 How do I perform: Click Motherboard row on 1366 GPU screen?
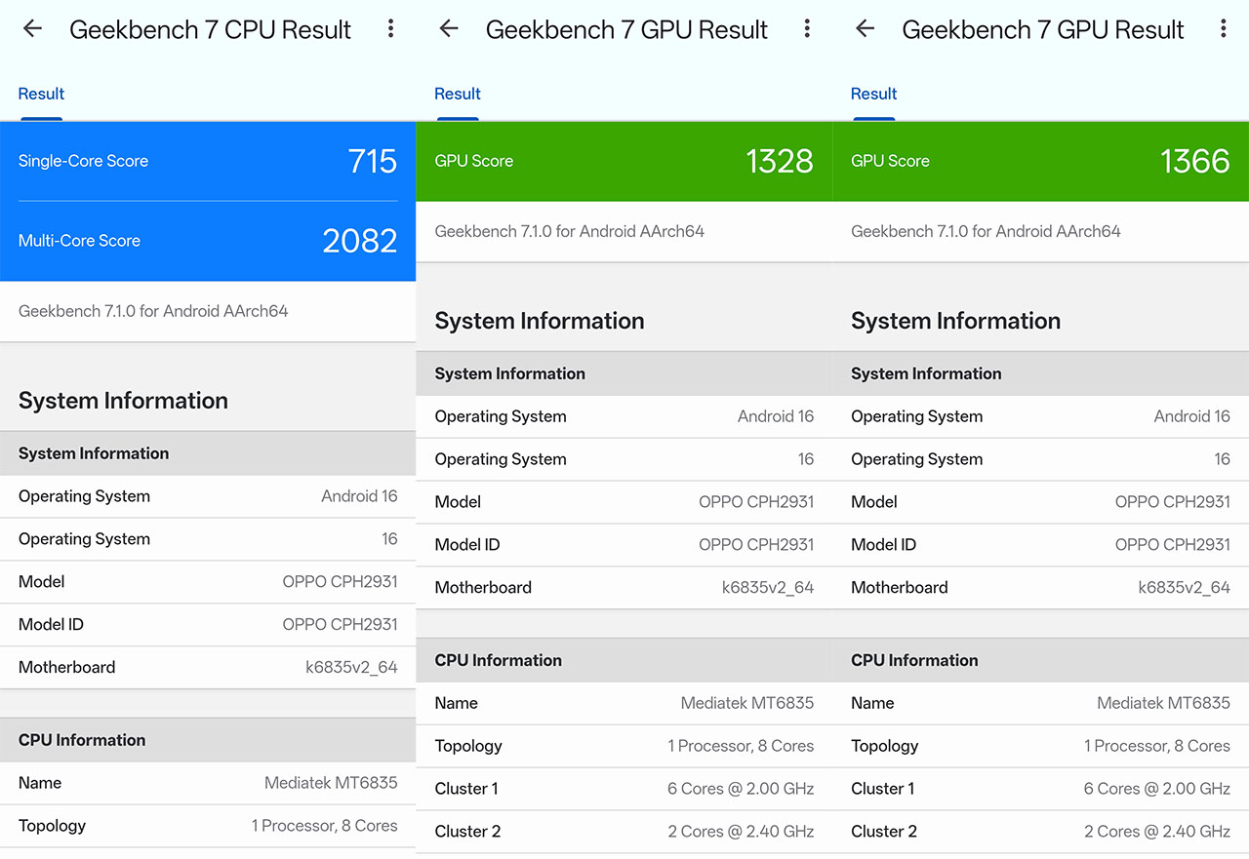pyautogui.click(x=1041, y=588)
